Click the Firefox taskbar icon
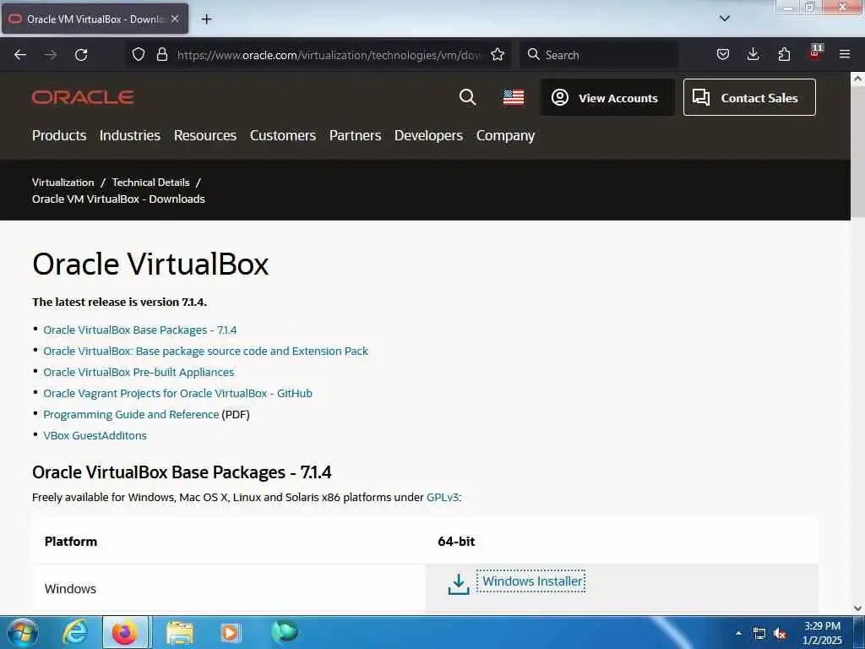Viewport: 865px width, 649px height. [125, 632]
